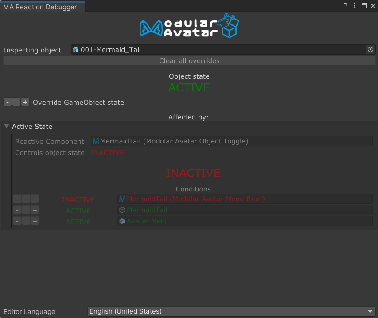The width and height of the screenshot is (378, 318).
Task: Click plus override for MermaidTail object condition
Action: point(35,210)
